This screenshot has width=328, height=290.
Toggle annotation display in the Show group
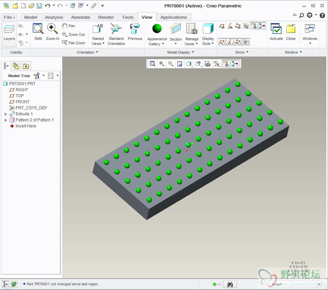coord(254,26)
